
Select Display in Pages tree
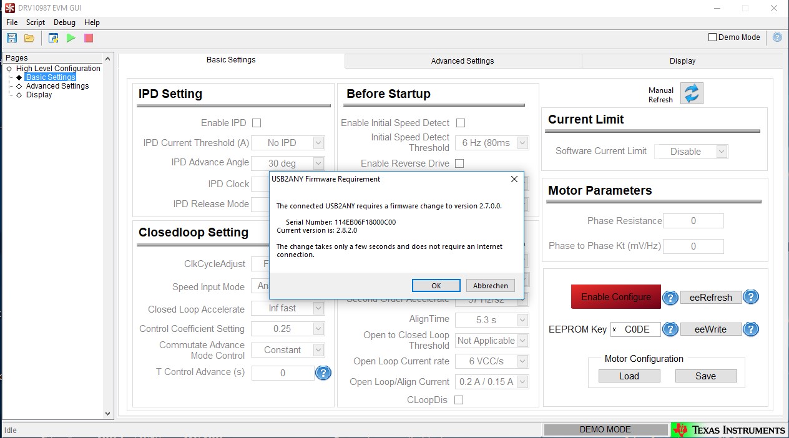coord(39,95)
